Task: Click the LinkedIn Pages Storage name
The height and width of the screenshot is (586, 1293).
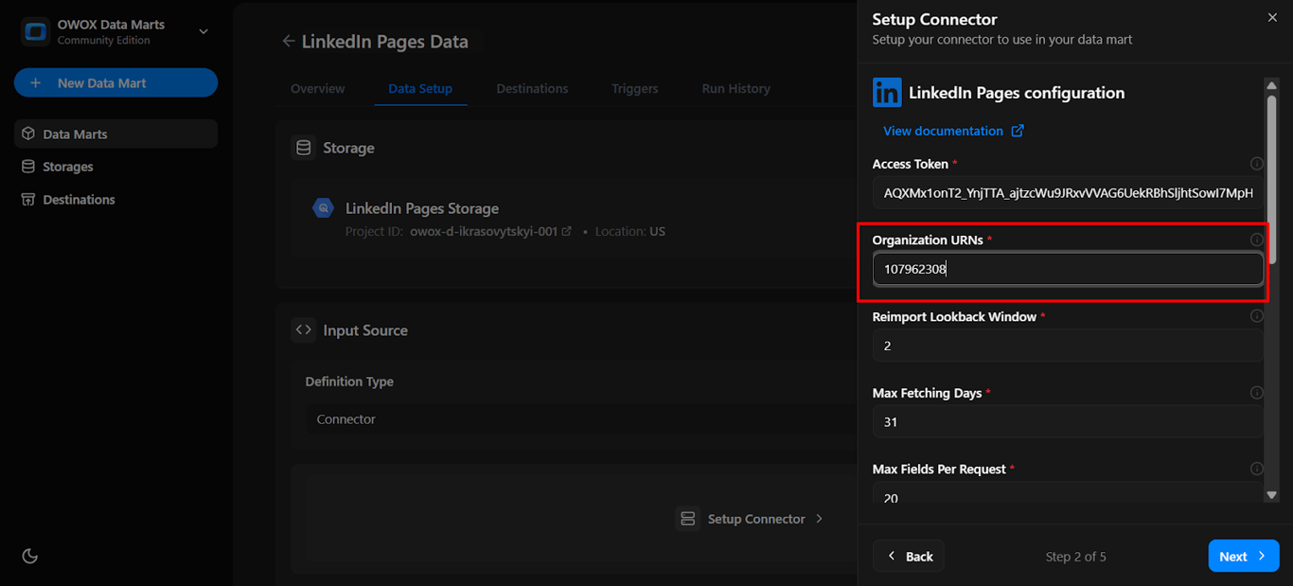Action: tap(421, 208)
